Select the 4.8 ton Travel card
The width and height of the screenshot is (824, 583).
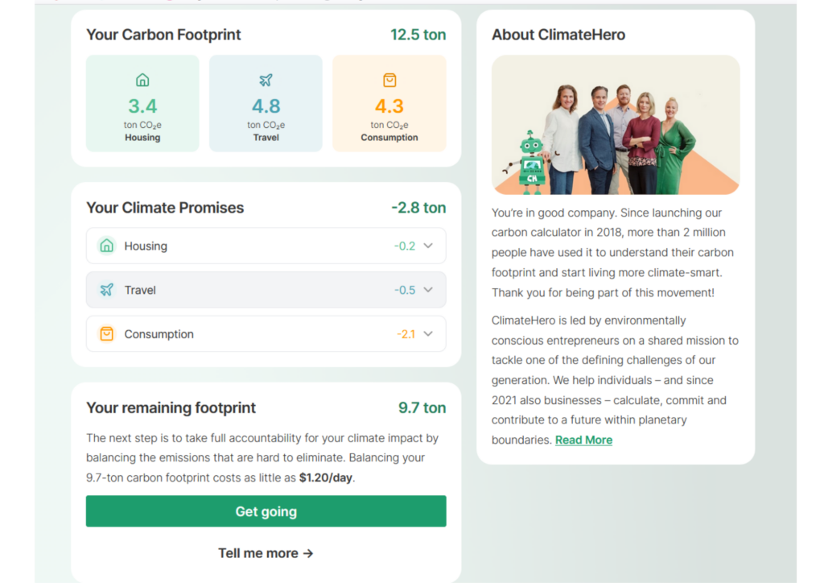tap(266, 104)
